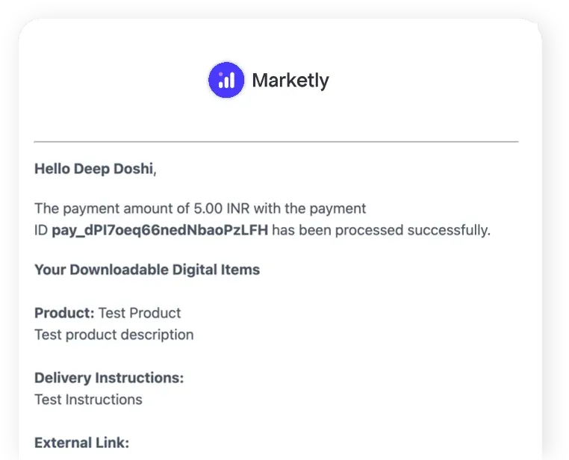Select the Test Product name text
Image resolution: width=569 pixels, height=460 pixels.
pos(140,312)
